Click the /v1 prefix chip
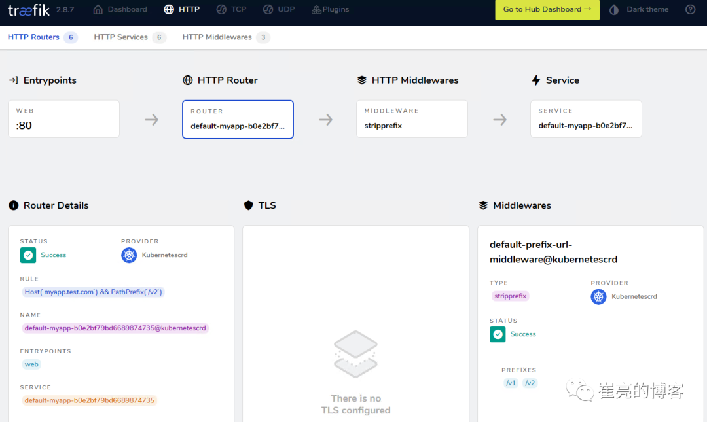The image size is (707, 422). click(x=511, y=383)
